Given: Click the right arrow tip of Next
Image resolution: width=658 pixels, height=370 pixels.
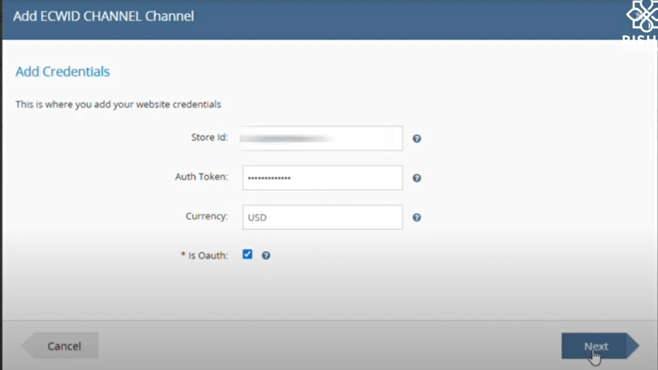Looking at the screenshot, I should coord(633,346).
